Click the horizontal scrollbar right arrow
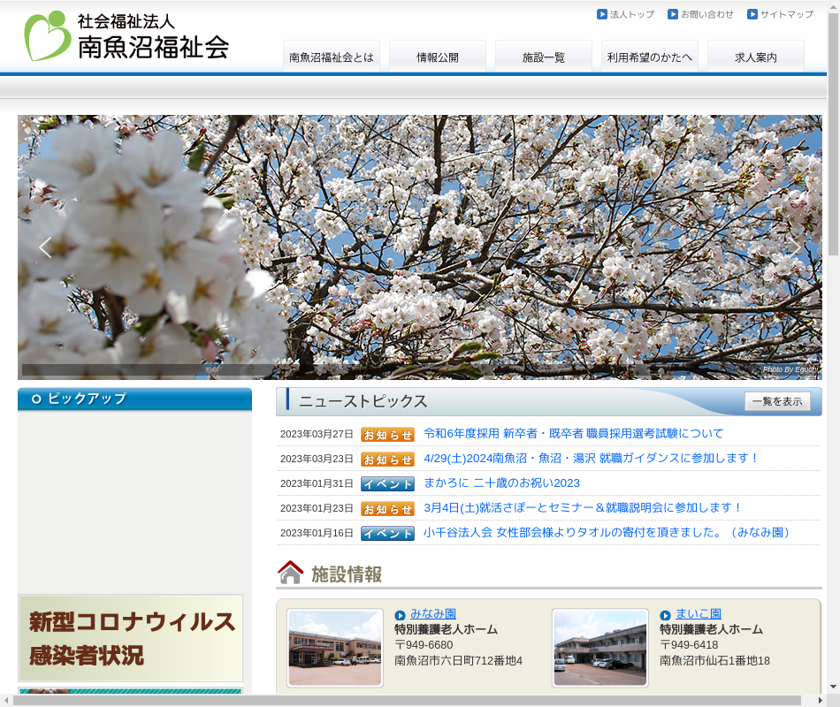This screenshot has height=707, width=840. 819,700
